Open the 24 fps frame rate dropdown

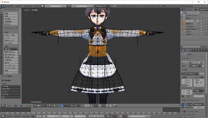coord(199,91)
